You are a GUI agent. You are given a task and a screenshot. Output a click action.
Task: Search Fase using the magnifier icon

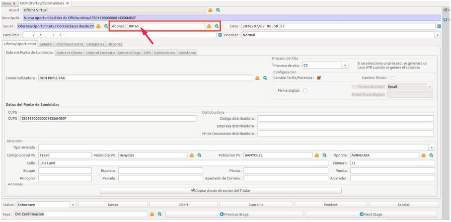tap(159, 214)
